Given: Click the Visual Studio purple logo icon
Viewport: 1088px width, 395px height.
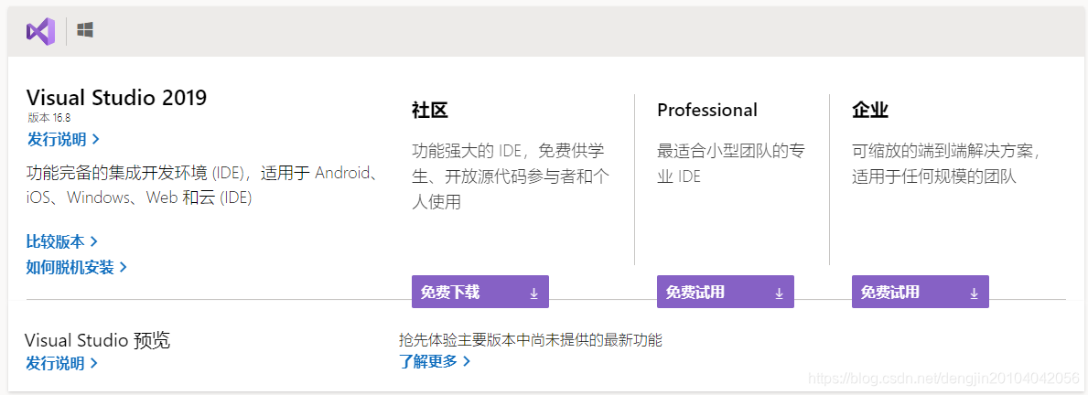Looking at the screenshot, I should coord(40,31).
